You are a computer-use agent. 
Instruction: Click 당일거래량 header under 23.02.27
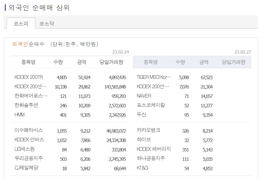[x=234, y=62]
